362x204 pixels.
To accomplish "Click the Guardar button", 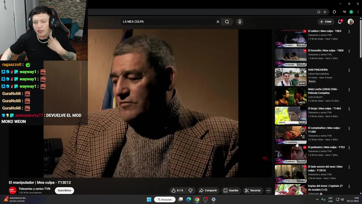I will [x=231, y=190].
